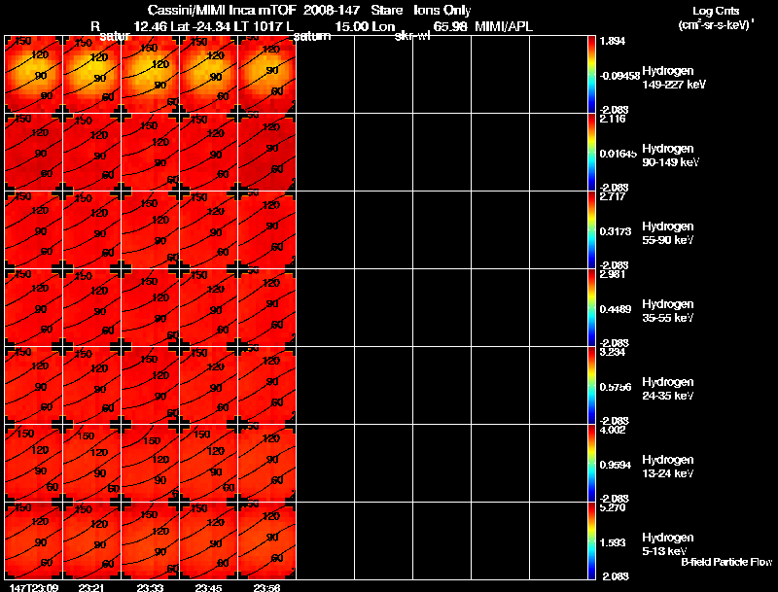Click the 'Cassini/MIMI Inca mTOF' title text

coord(222,10)
